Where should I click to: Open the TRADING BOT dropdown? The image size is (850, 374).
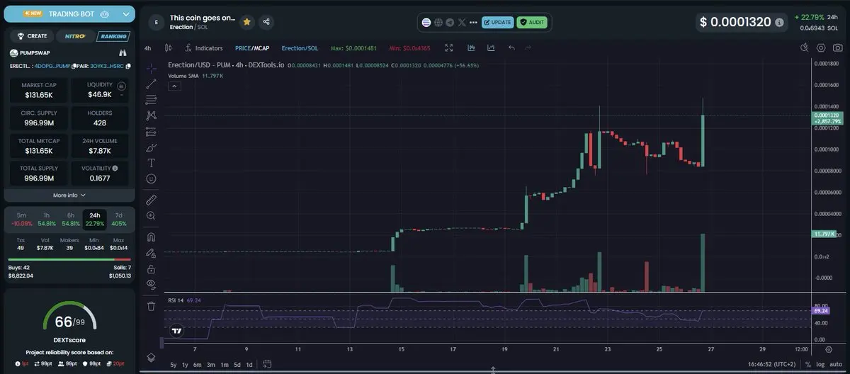pyautogui.click(x=69, y=14)
